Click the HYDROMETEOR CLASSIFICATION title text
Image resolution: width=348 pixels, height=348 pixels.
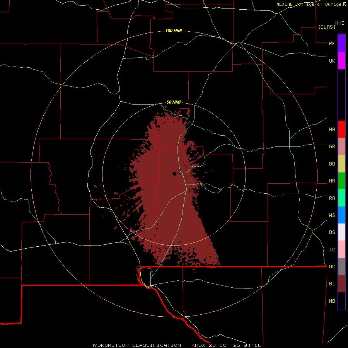[136, 345]
